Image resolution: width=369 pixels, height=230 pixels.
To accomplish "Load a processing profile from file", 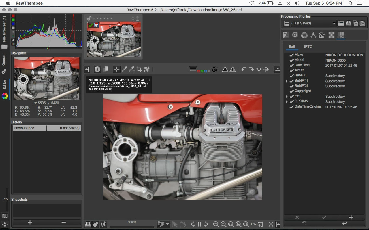I will point(341,23).
